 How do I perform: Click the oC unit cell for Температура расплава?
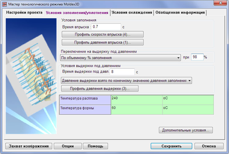(x=188, y=100)
